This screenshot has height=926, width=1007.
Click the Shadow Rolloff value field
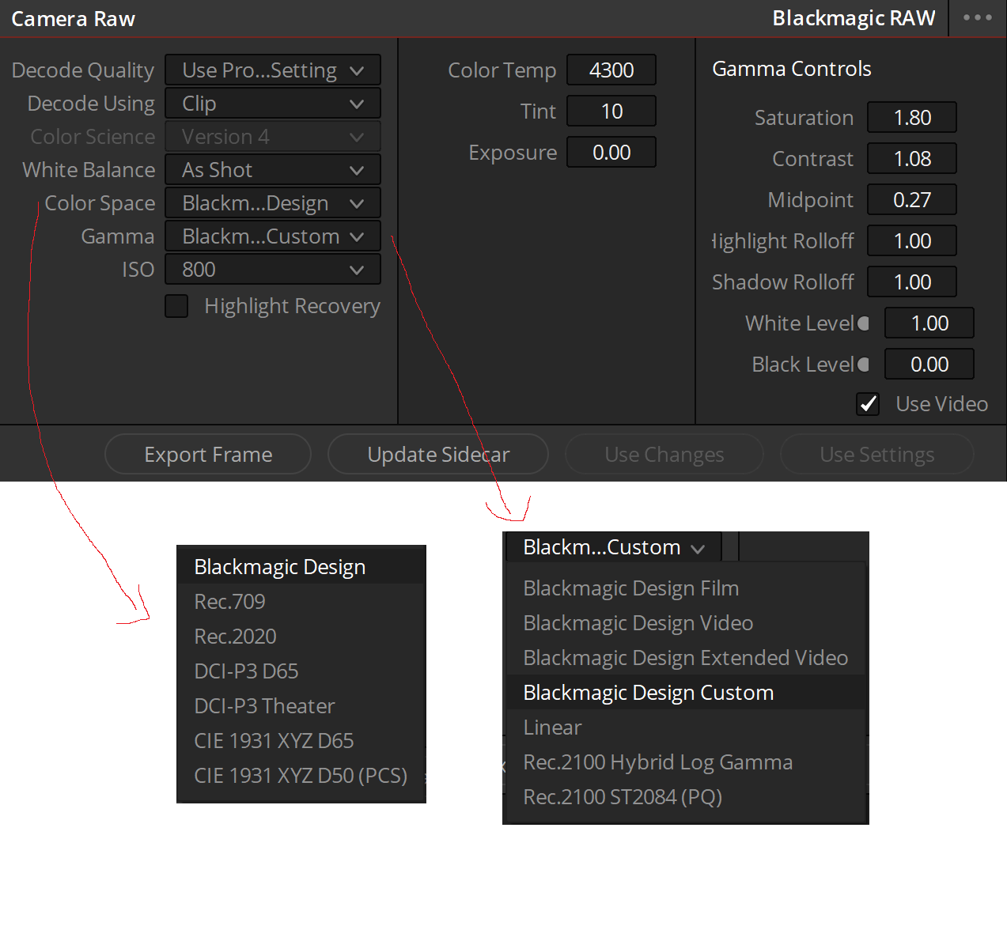coord(912,282)
